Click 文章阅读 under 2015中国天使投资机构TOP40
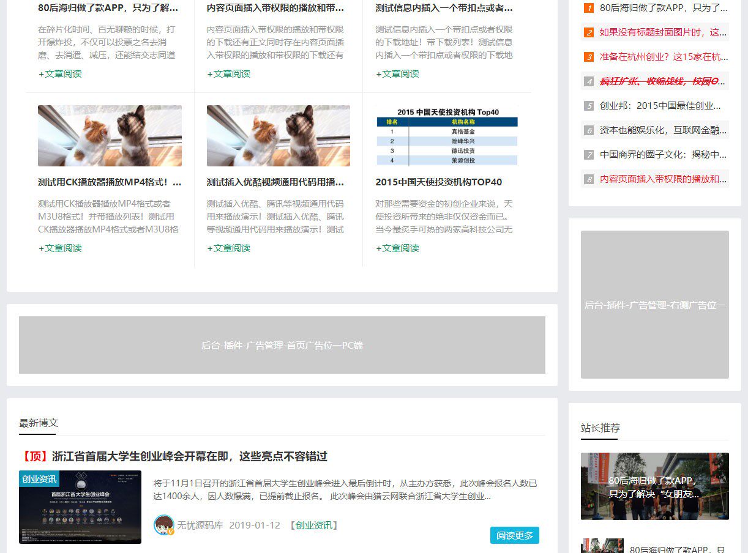 click(397, 248)
